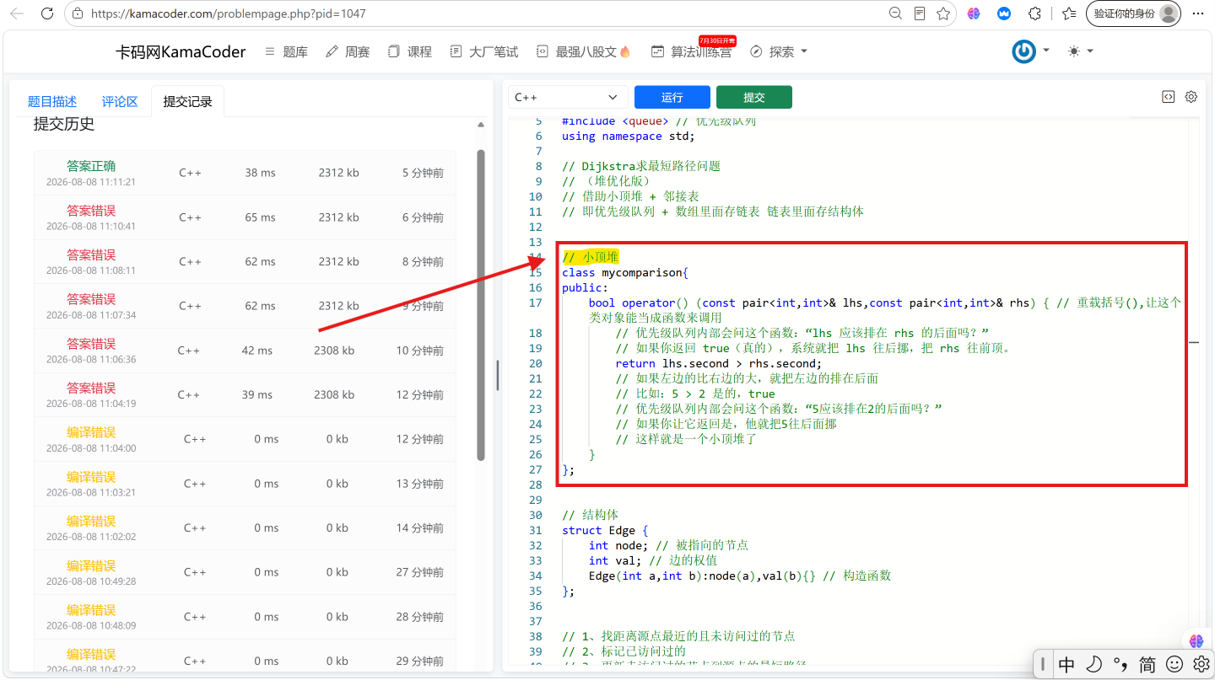Click the blue 运行 button

672,97
